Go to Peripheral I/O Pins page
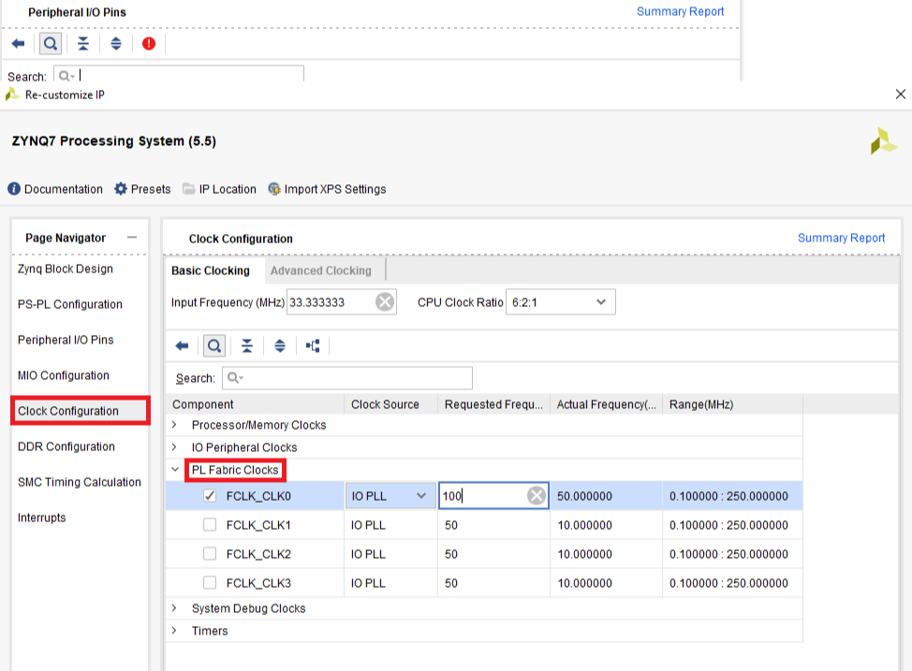The width and height of the screenshot is (912, 671). pyautogui.click(x=66, y=340)
